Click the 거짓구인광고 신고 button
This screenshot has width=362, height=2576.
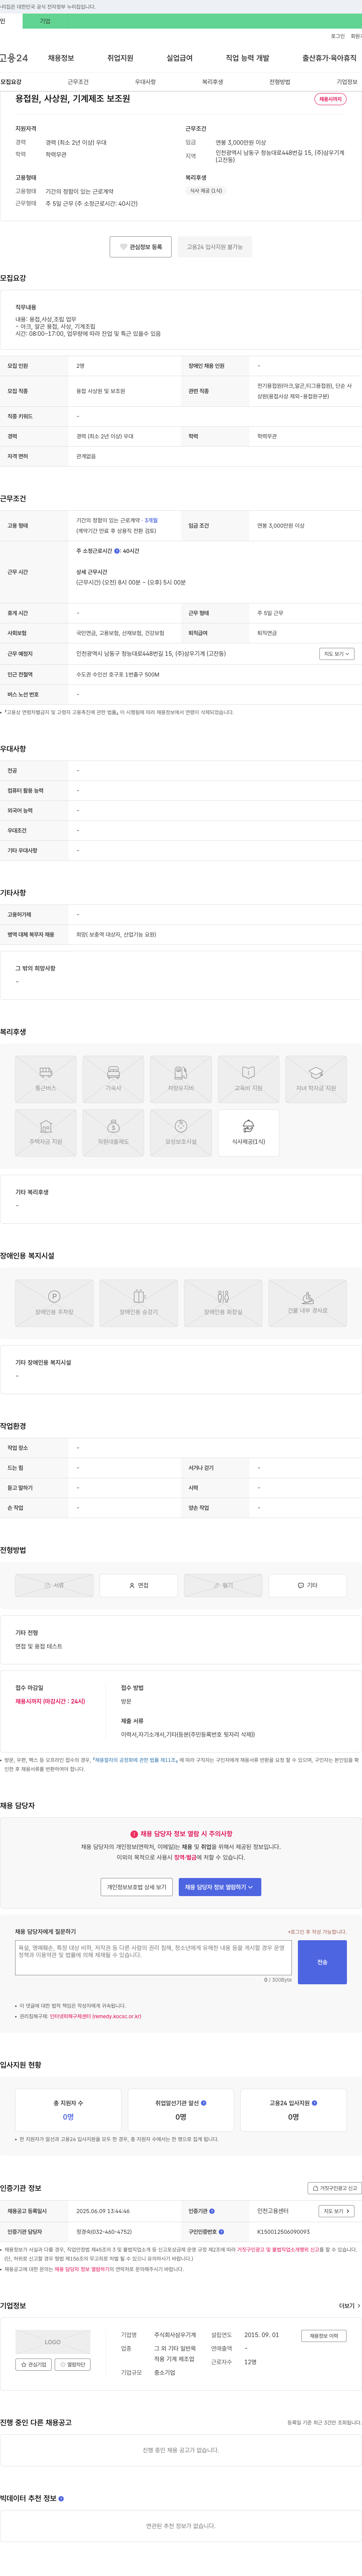pos(334,2188)
